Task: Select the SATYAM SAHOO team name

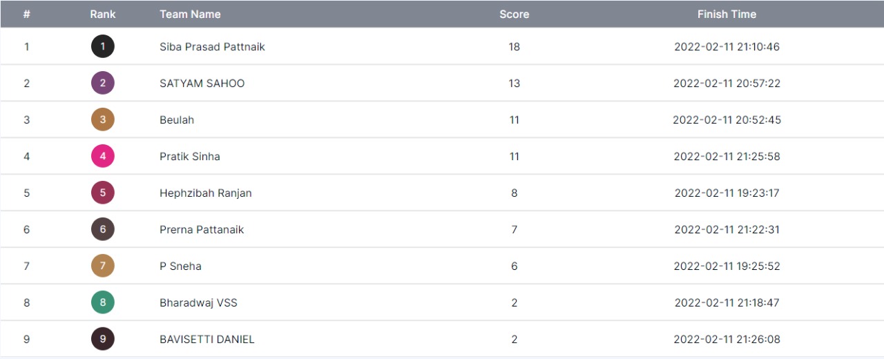Action: (x=202, y=84)
